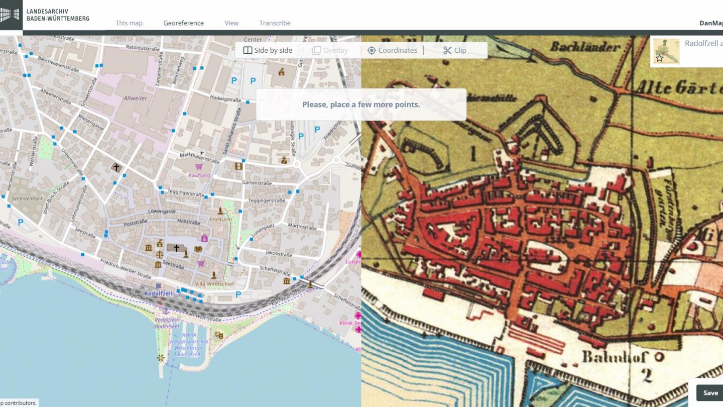Click the building icon below Center label
This screenshot has height=407, width=723.
(281, 72)
